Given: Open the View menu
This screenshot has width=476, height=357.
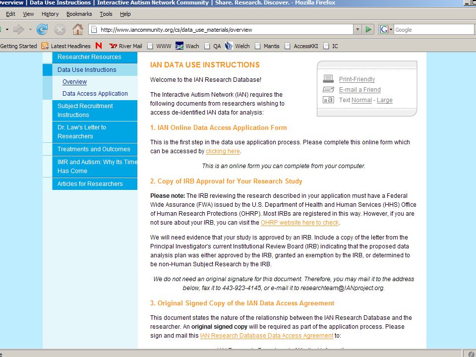Looking at the screenshot, I should coord(28,14).
